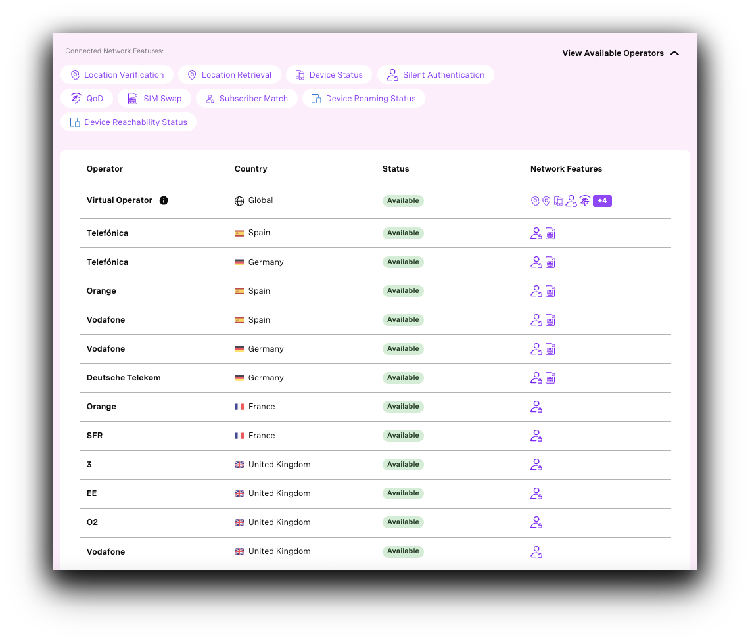Click the globe icon next to Global

[239, 200]
